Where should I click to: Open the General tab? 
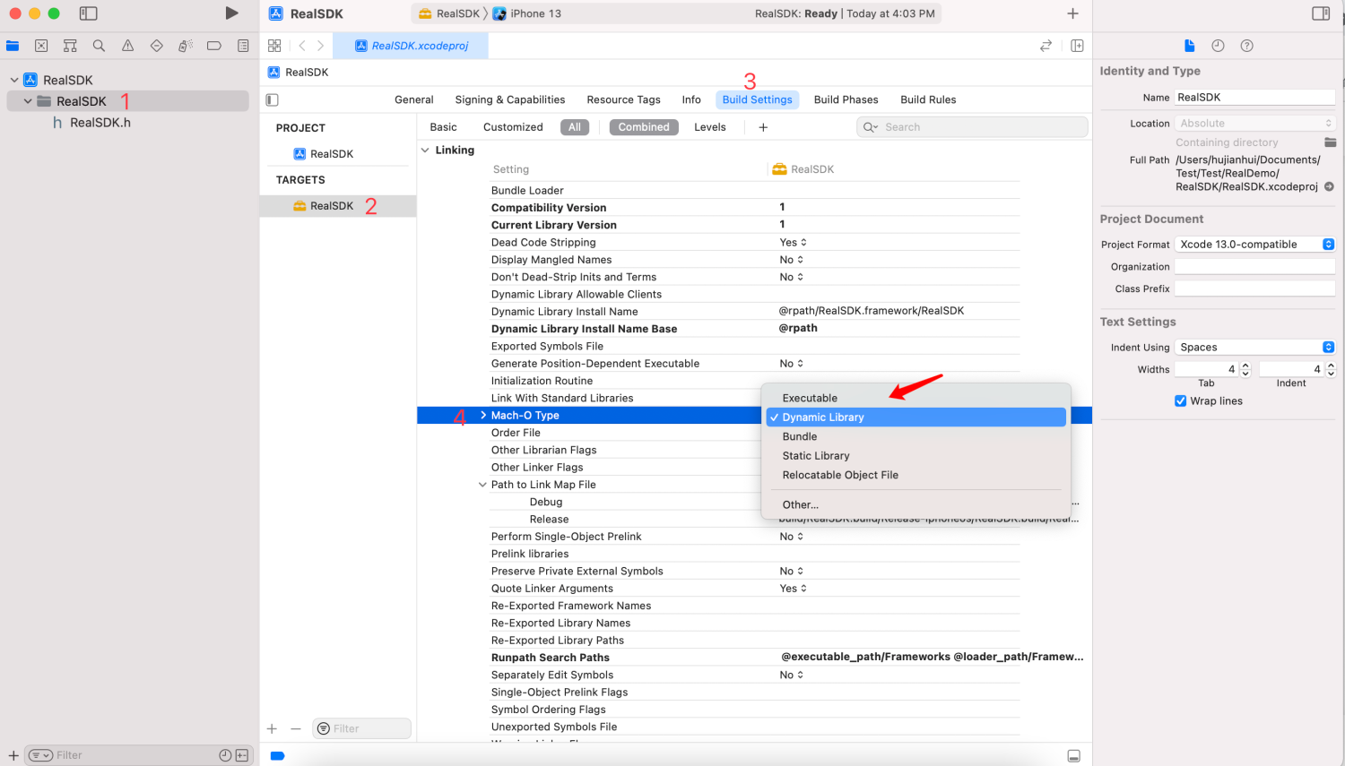click(414, 99)
